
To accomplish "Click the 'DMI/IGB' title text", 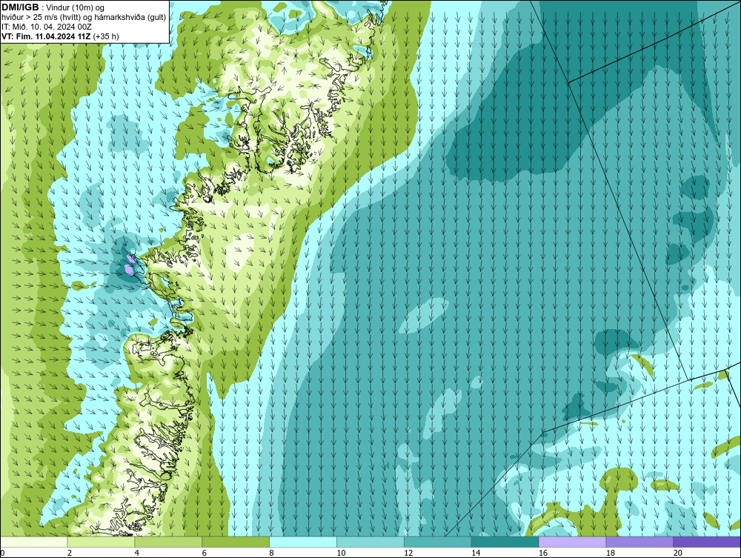I will (20, 7).
